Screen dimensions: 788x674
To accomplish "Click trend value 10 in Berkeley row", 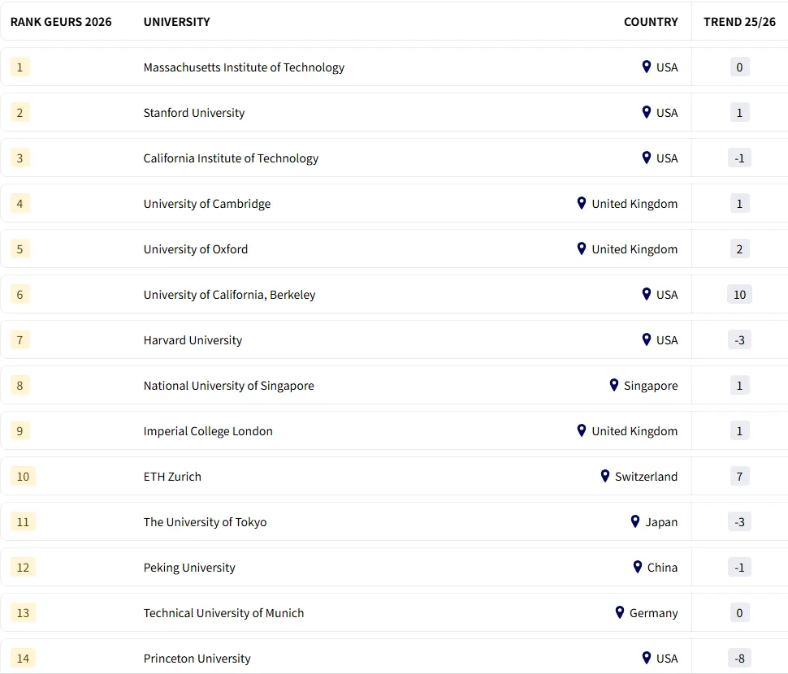I will point(739,295).
